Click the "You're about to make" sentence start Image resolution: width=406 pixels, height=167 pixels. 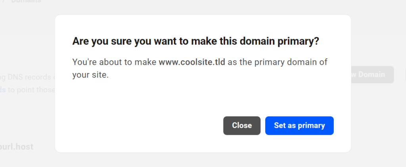(115, 62)
